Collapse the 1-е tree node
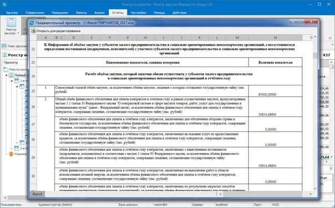 12,81
